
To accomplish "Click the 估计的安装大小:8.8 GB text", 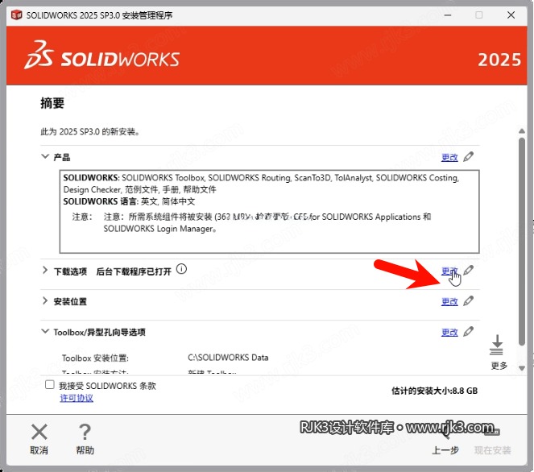I will 435,391.
